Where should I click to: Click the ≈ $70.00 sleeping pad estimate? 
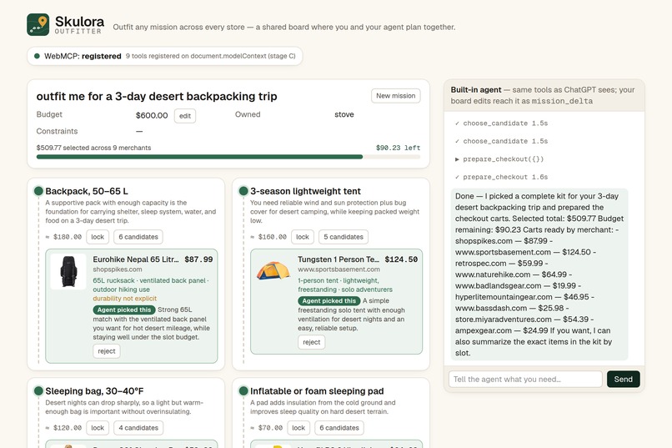click(x=267, y=428)
